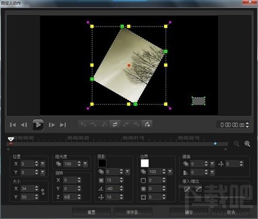Zoom out on the timeline

237,144
